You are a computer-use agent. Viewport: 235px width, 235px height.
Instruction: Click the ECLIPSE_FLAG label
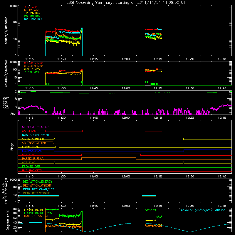click(32, 151)
